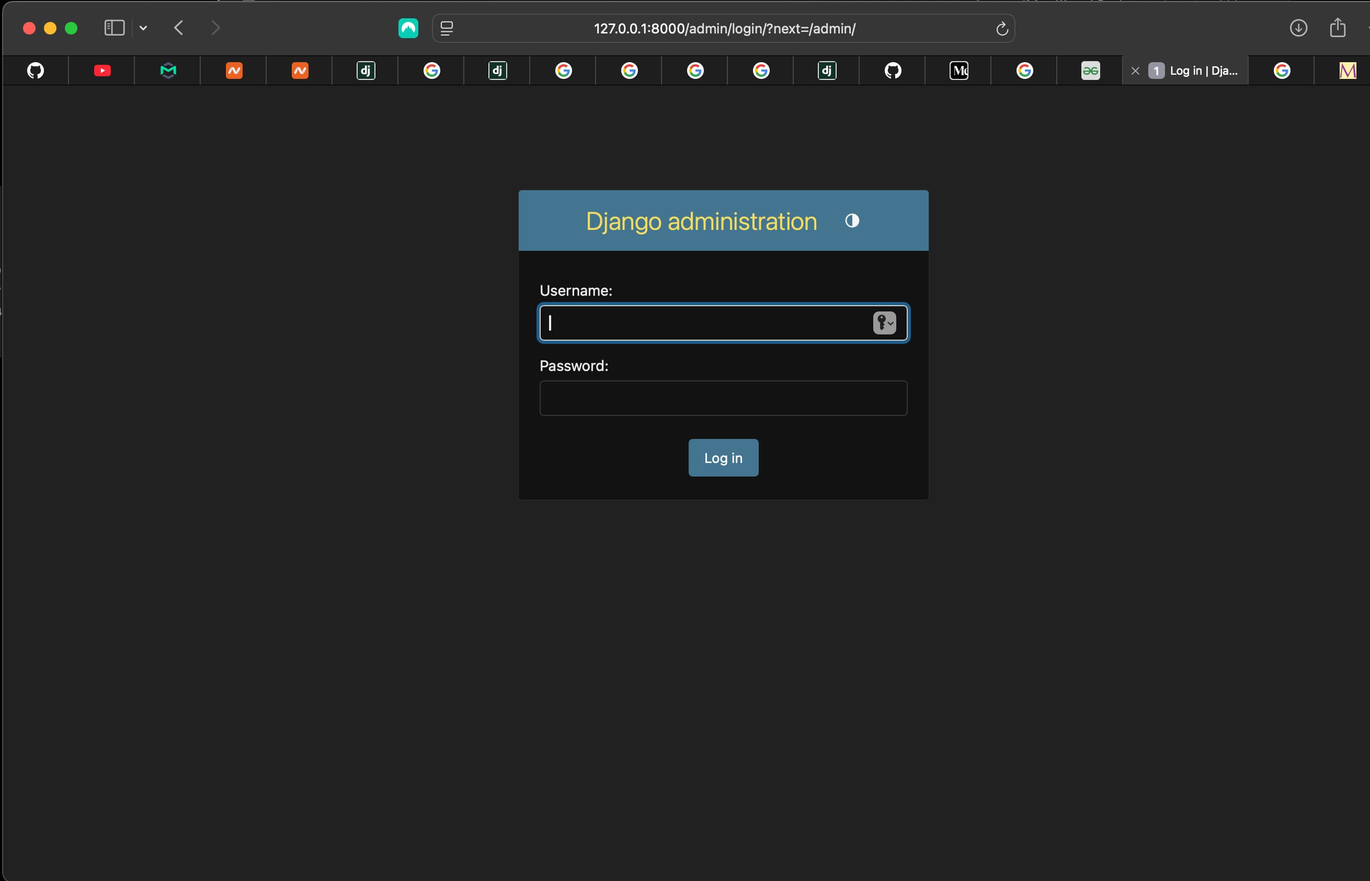The width and height of the screenshot is (1370, 881).
Task: Click the Username: label text
Action: point(576,291)
